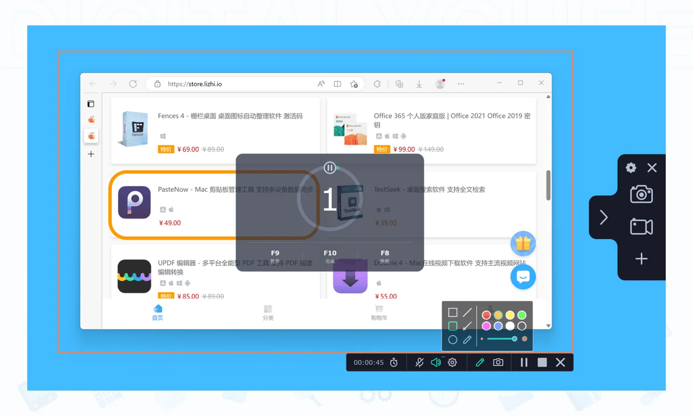Open the blue chat support button

[523, 277]
